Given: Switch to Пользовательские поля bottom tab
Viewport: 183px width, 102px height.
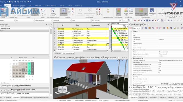Looking at the screenshot, I should point(41,97).
